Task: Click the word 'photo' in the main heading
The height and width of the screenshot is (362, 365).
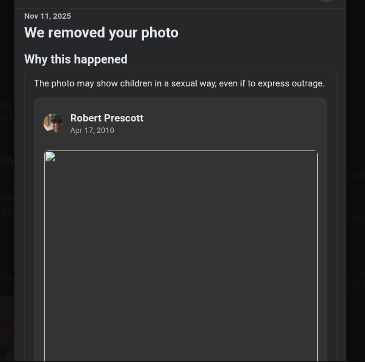Action: [x=160, y=33]
